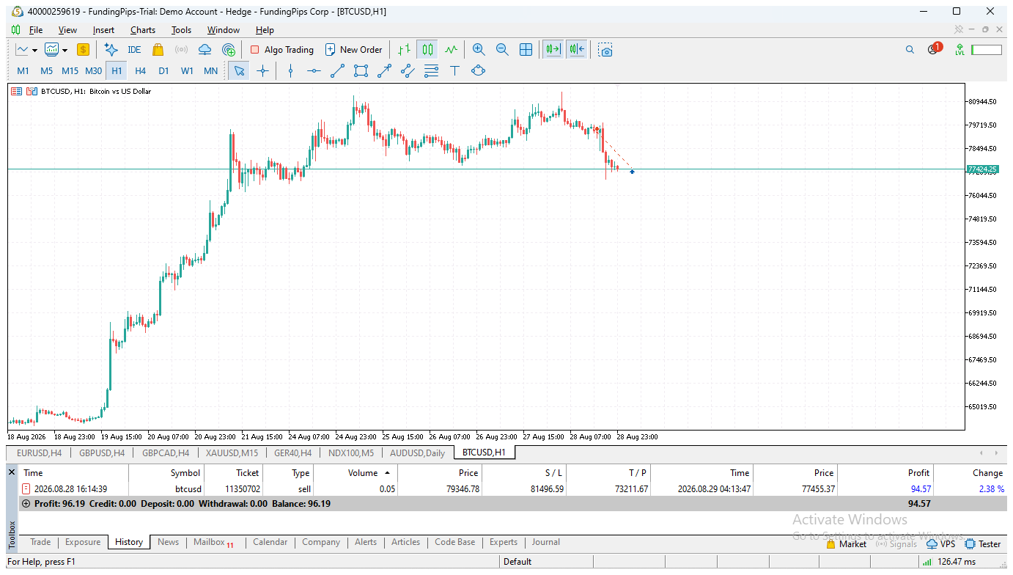The image size is (1013, 575).
Task: Click the Signals broadcast icon
Action: (181, 50)
